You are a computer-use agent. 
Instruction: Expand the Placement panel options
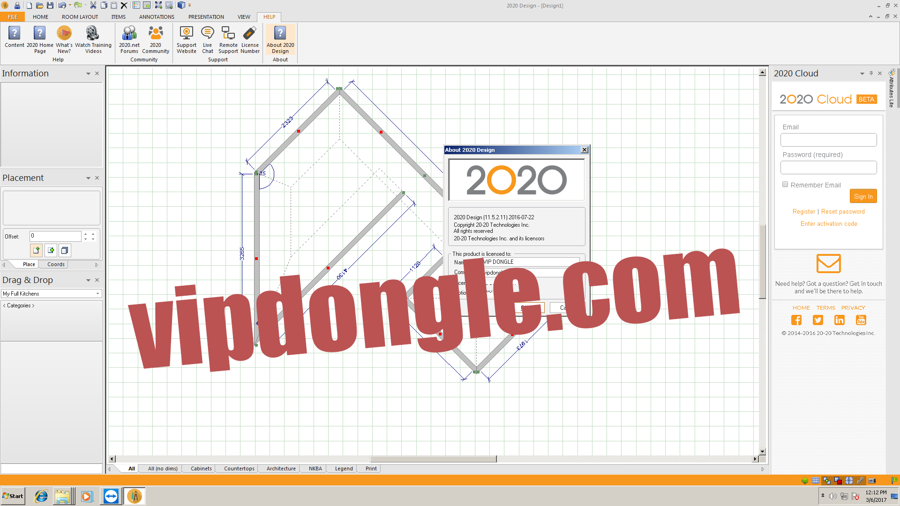(x=89, y=178)
